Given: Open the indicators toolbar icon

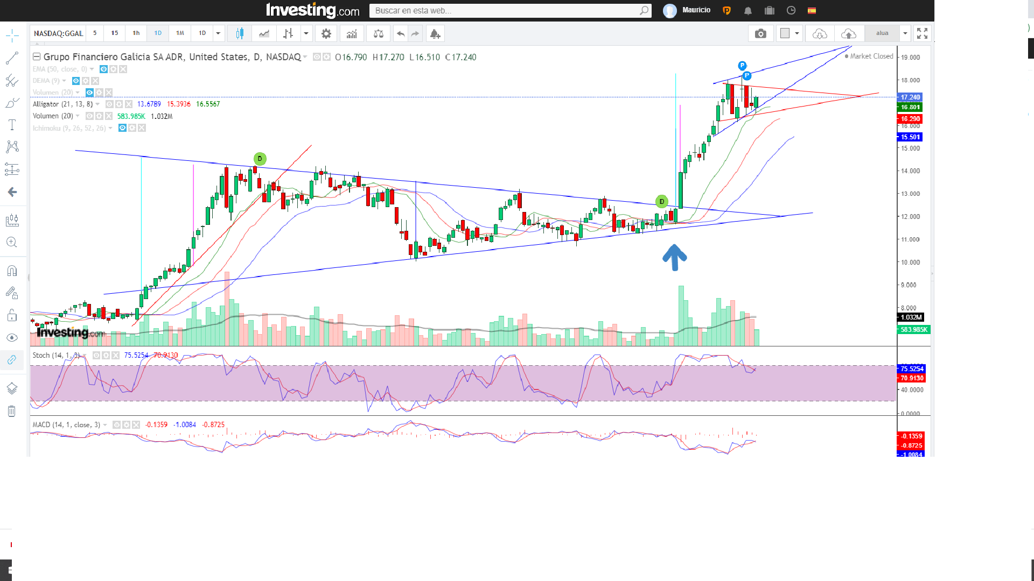Looking at the screenshot, I should (x=352, y=33).
